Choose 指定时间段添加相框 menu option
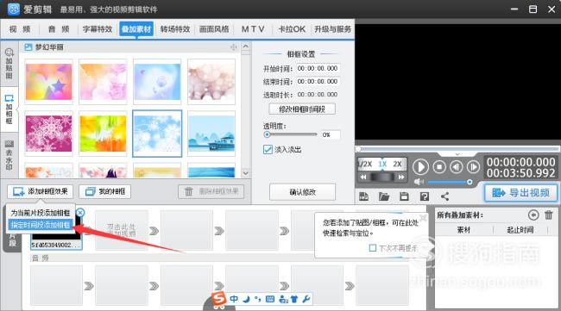 (x=40, y=225)
